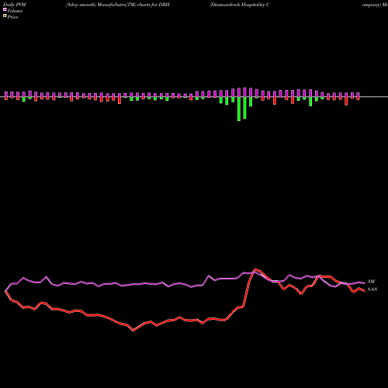
Task: Click the lowest point of the red price line
Action: [x=133, y=331]
